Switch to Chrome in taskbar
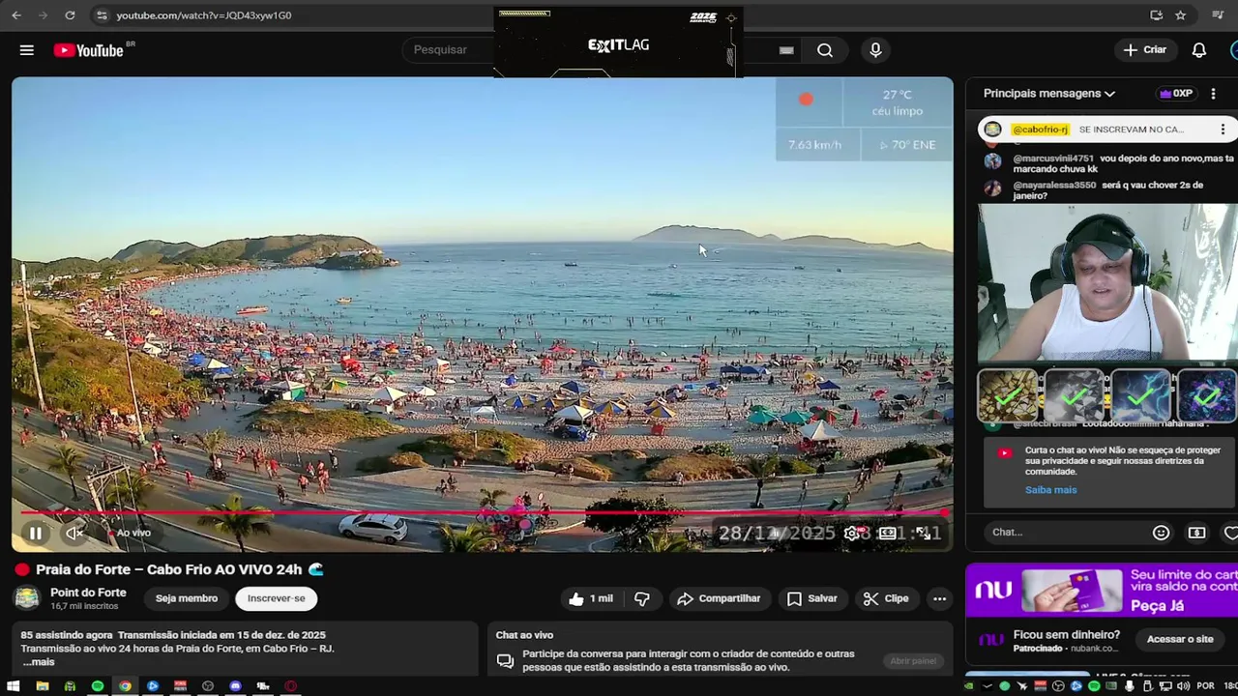 tap(125, 686)
